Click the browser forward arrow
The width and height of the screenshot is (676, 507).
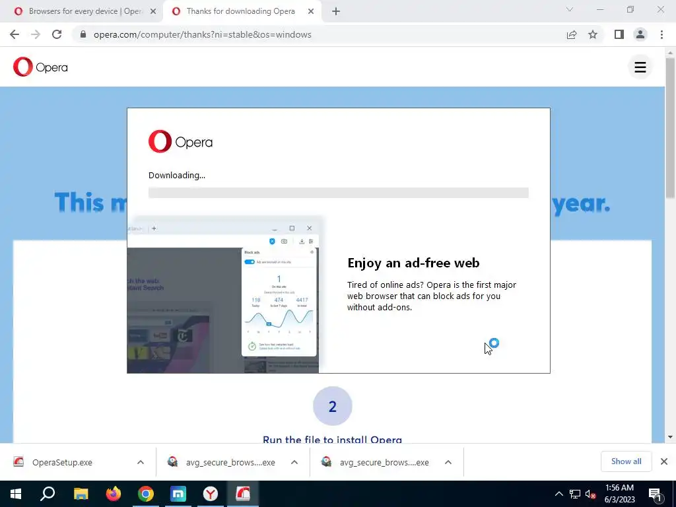(36, 34)
